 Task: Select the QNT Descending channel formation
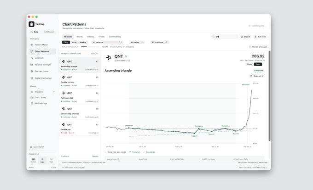coord(80,112)
